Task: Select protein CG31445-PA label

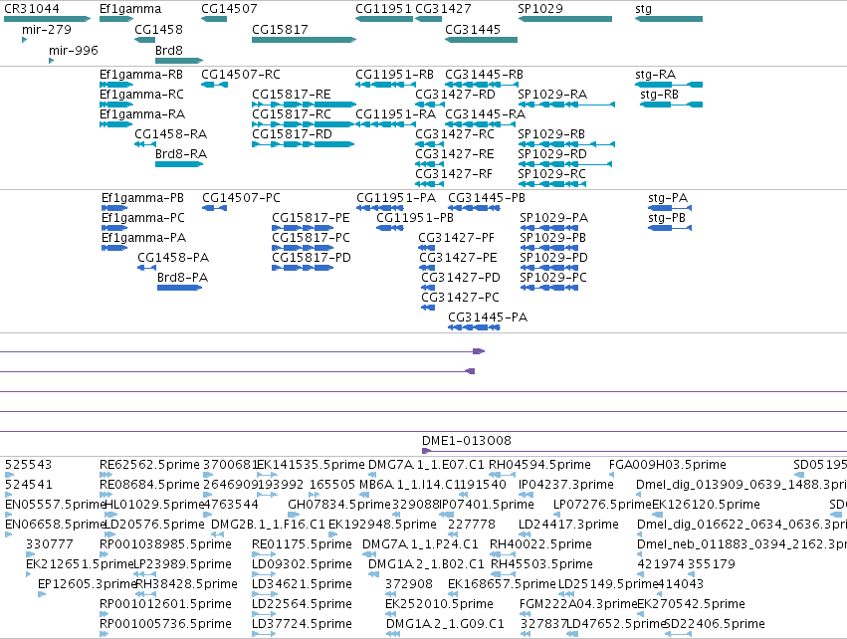Action: point(488,318)
